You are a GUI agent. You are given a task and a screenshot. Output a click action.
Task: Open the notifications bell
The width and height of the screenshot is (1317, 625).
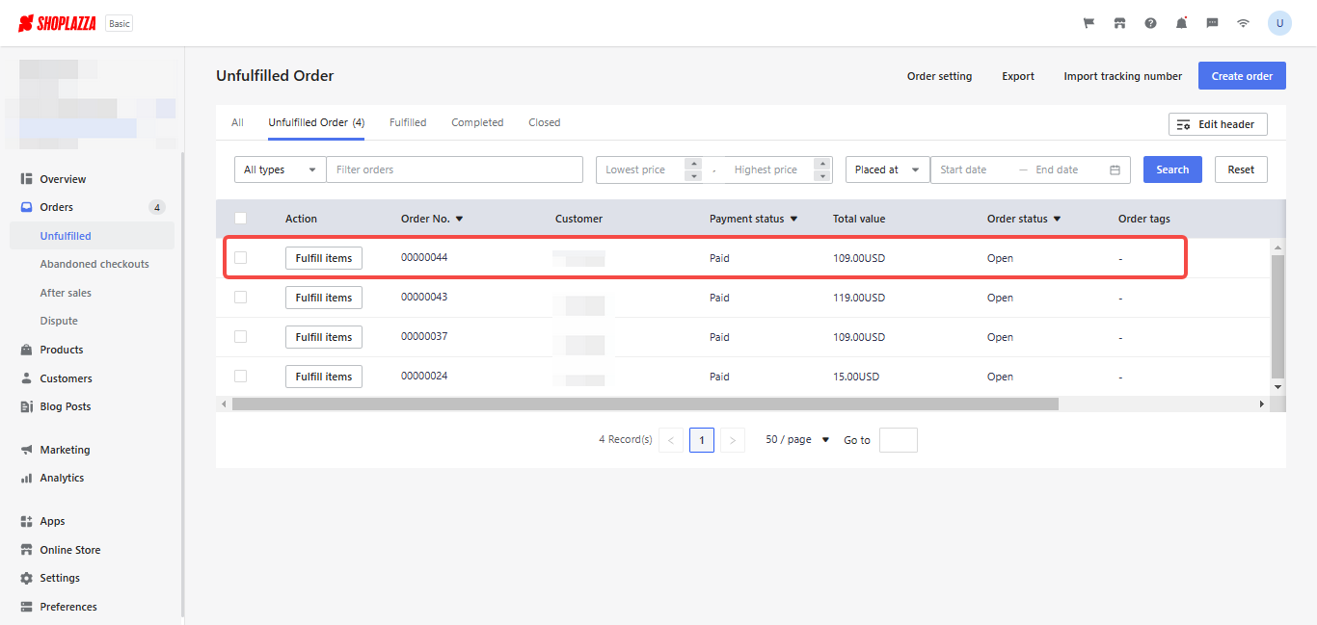click(1181, 23)
